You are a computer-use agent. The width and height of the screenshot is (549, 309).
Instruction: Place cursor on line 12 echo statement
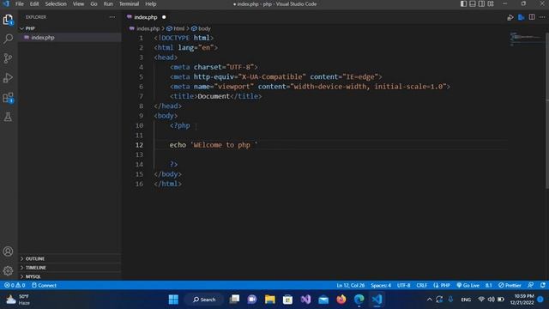pos(214,145)
